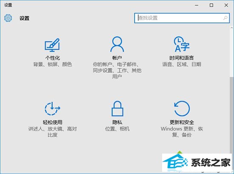Click the 时间和语言 label text
This screenshot has height=174, width=234.
182,58
